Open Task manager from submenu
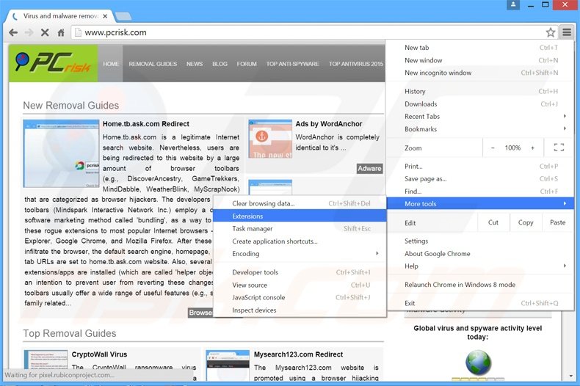 (x=300, y=228)
